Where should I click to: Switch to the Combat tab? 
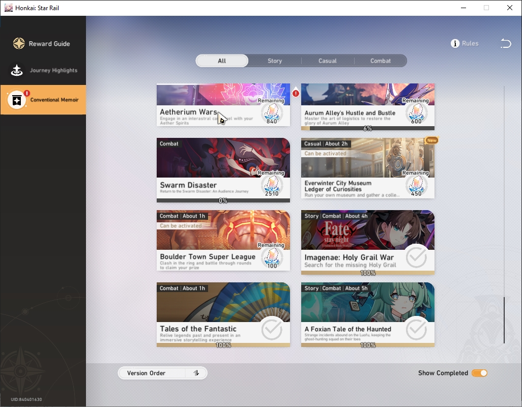381,61
